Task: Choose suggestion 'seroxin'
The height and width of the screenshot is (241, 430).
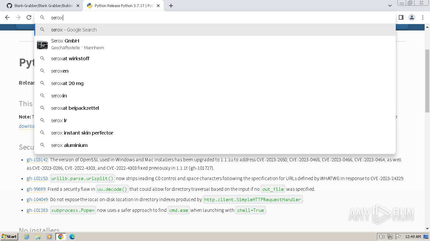Action: (215, 96)
